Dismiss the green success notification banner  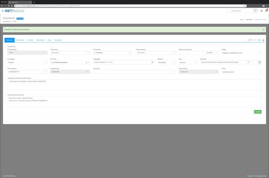[264, 30]
